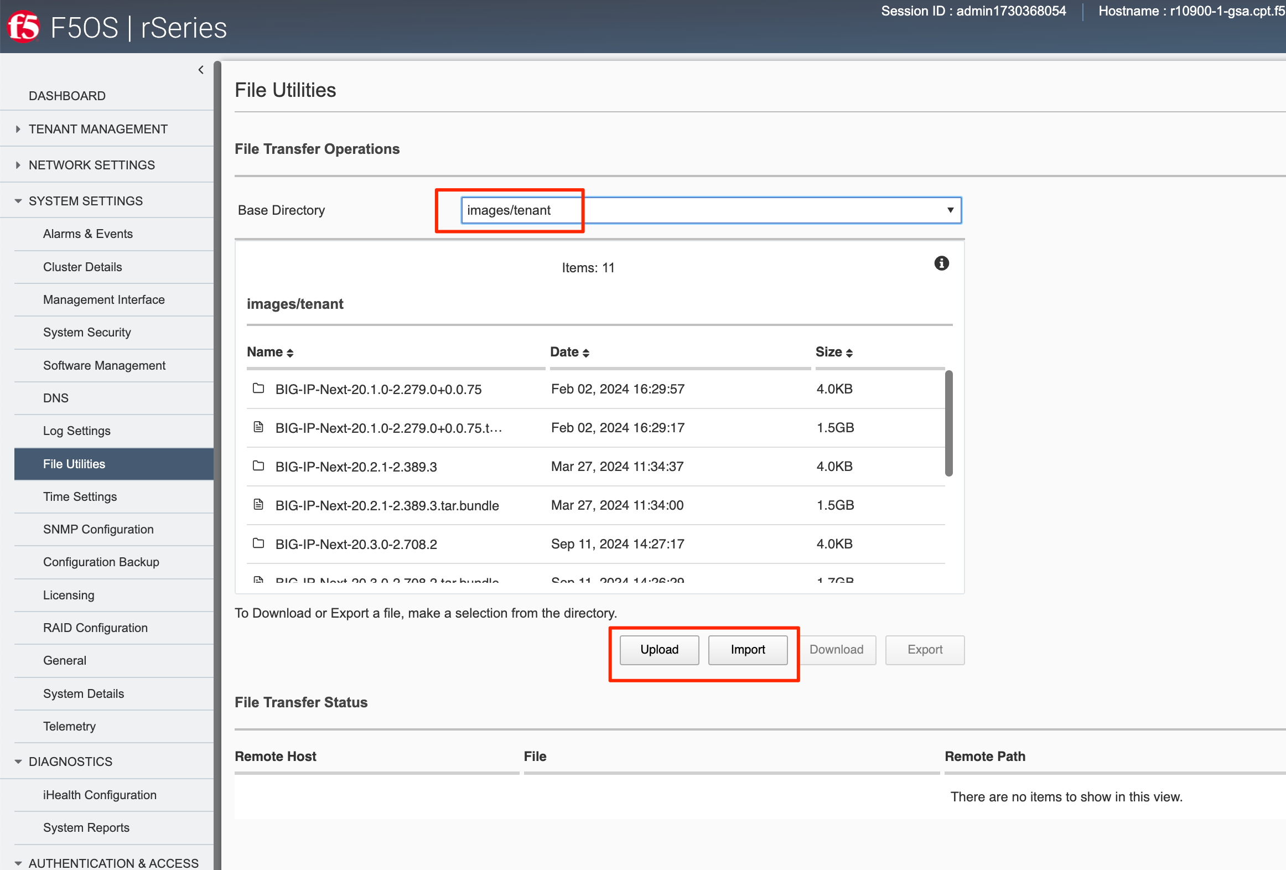Screen dimensions: 1286x870
Task: Sort file list by Size
Action: coord(834,352)
